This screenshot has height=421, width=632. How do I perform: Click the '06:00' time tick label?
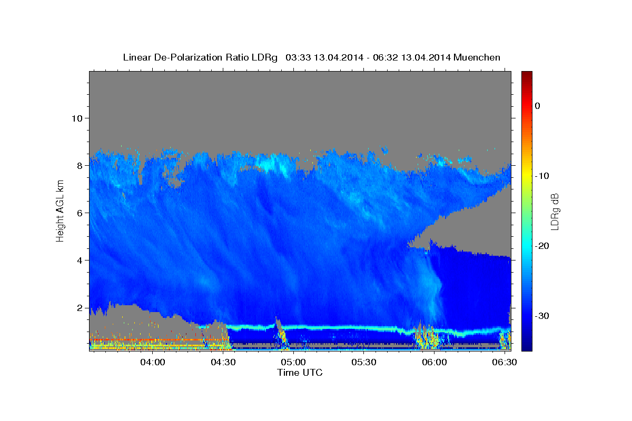tap(434, 363)
